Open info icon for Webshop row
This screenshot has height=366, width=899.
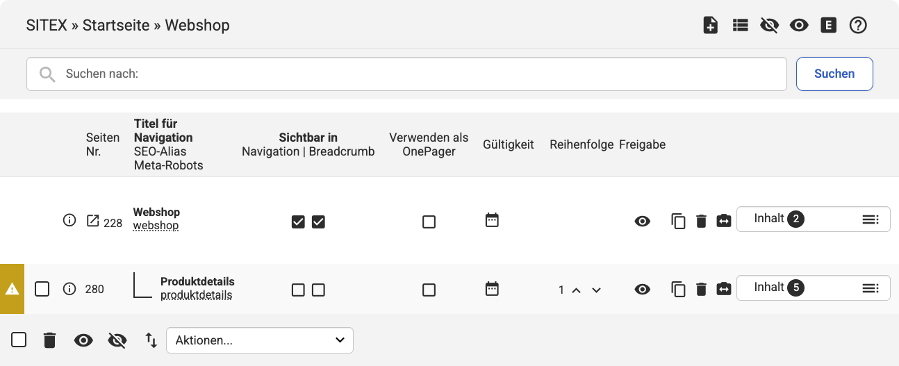(69, 220)
